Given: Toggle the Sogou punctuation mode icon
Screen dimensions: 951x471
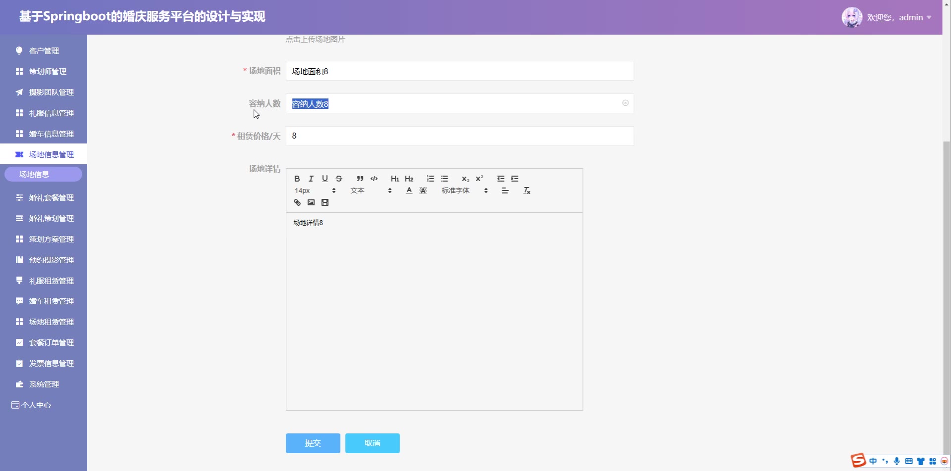Looking at the screenshot, I should (x=885, y=461).
